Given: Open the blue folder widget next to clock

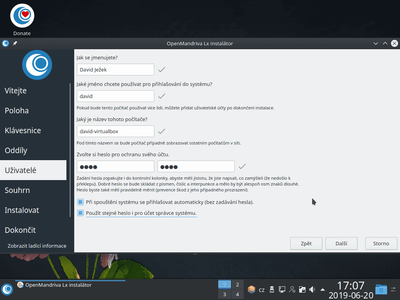Looking at the screenshot, I should 381,289.
